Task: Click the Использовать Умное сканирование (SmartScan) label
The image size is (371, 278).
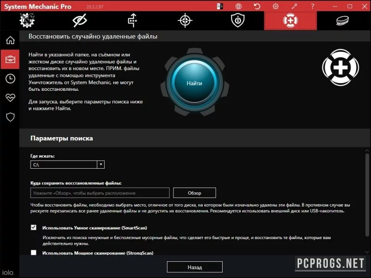Action: [x=95, y=228]
